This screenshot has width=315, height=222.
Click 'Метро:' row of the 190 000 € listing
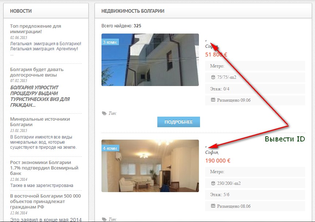(x=255, y=172)
